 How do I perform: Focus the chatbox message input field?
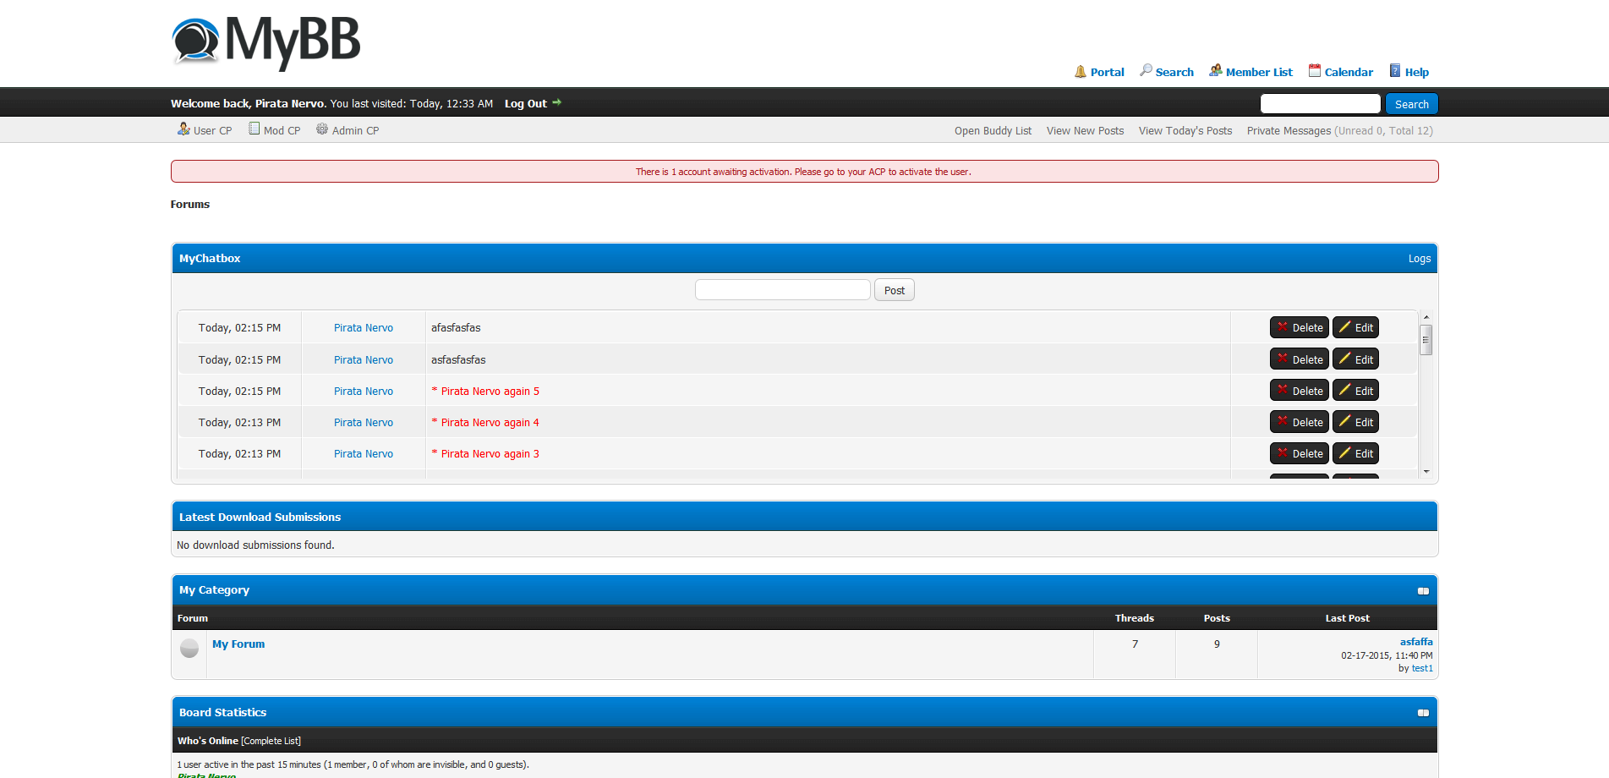tap(782, 290)
